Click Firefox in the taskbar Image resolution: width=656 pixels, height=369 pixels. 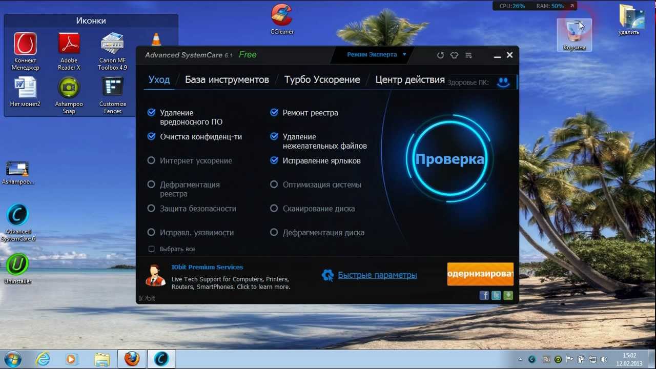coord(132,359)
